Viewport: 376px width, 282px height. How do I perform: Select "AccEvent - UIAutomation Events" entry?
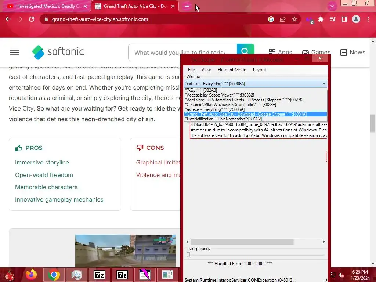click(x=256, y=100)
